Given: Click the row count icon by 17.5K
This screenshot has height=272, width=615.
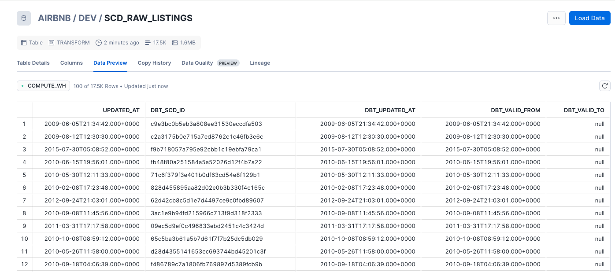Looking at the screenshot, I should 148,43.
